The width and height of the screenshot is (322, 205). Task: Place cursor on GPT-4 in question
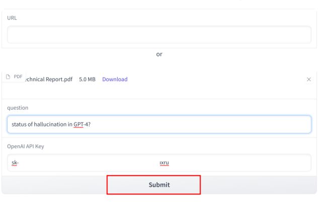(x=80, y=125)
